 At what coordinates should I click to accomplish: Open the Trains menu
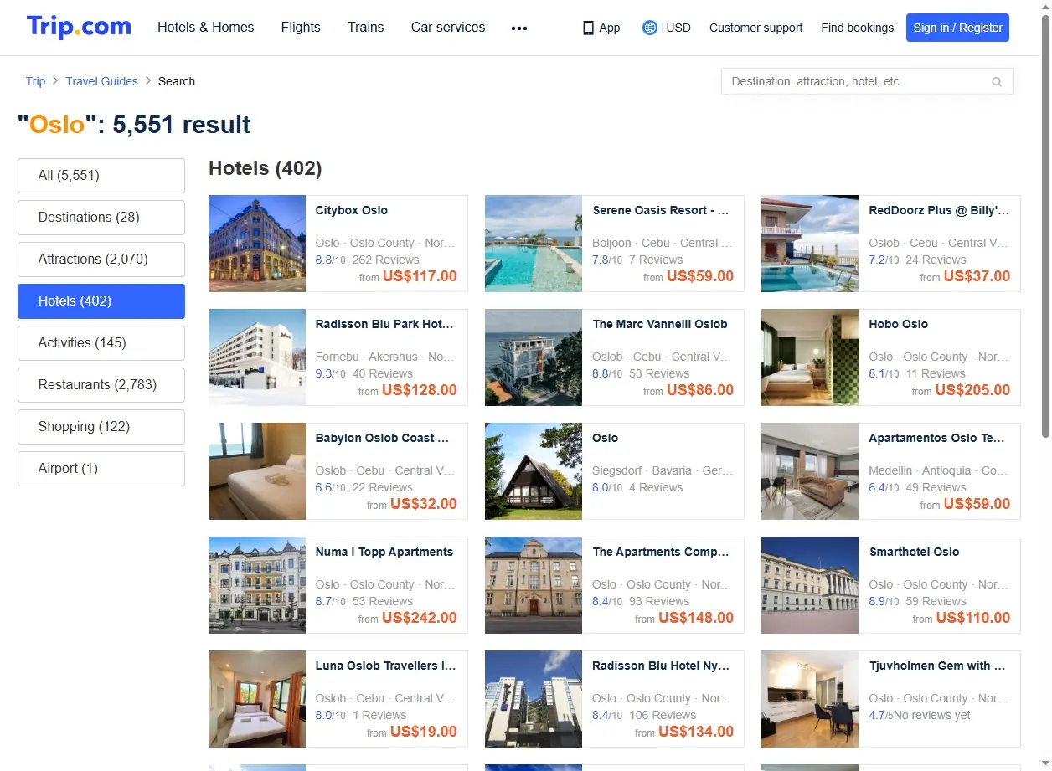(x=365, y=27)
